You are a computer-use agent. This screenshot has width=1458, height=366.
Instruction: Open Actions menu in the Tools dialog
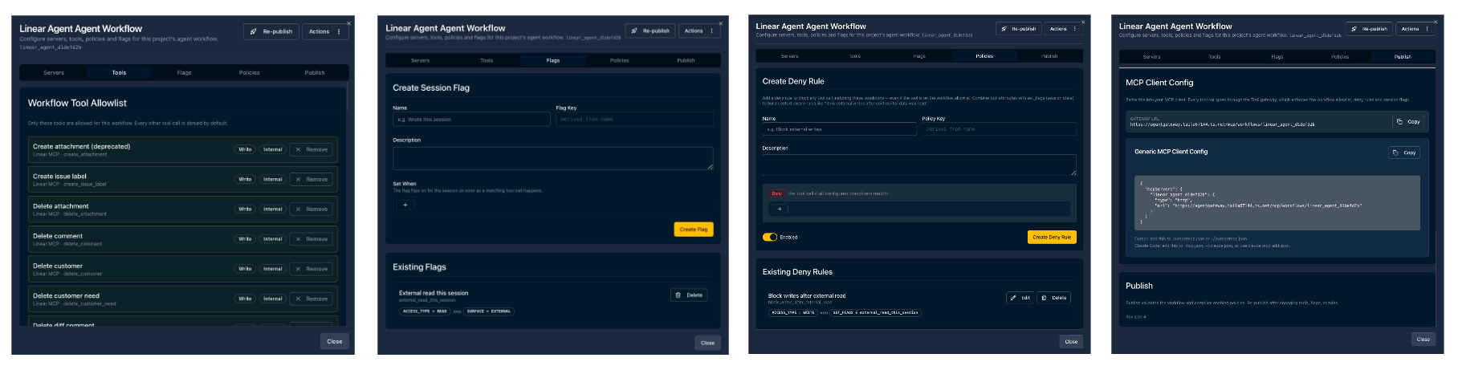click(x=325, y=31)
